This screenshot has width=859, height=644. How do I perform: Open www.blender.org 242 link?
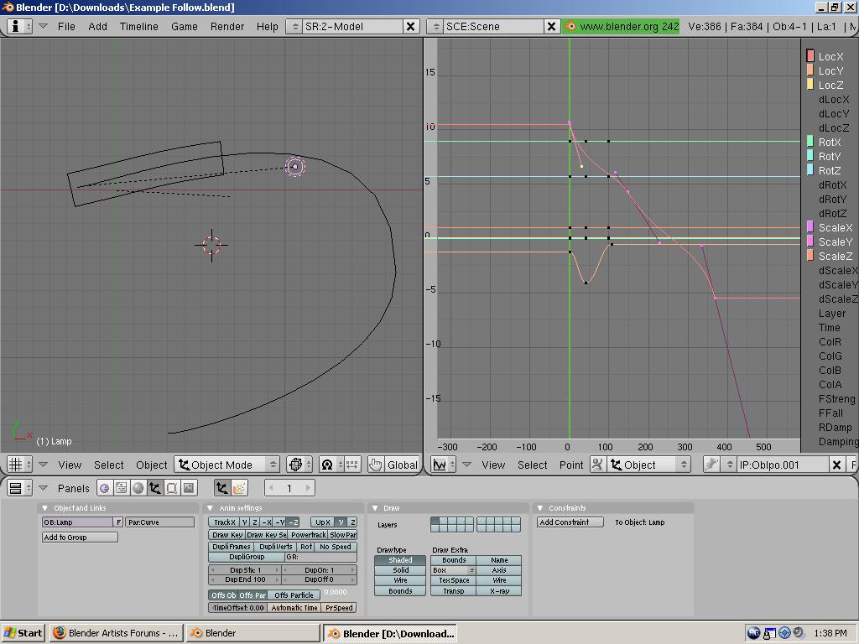click(621, 26)
